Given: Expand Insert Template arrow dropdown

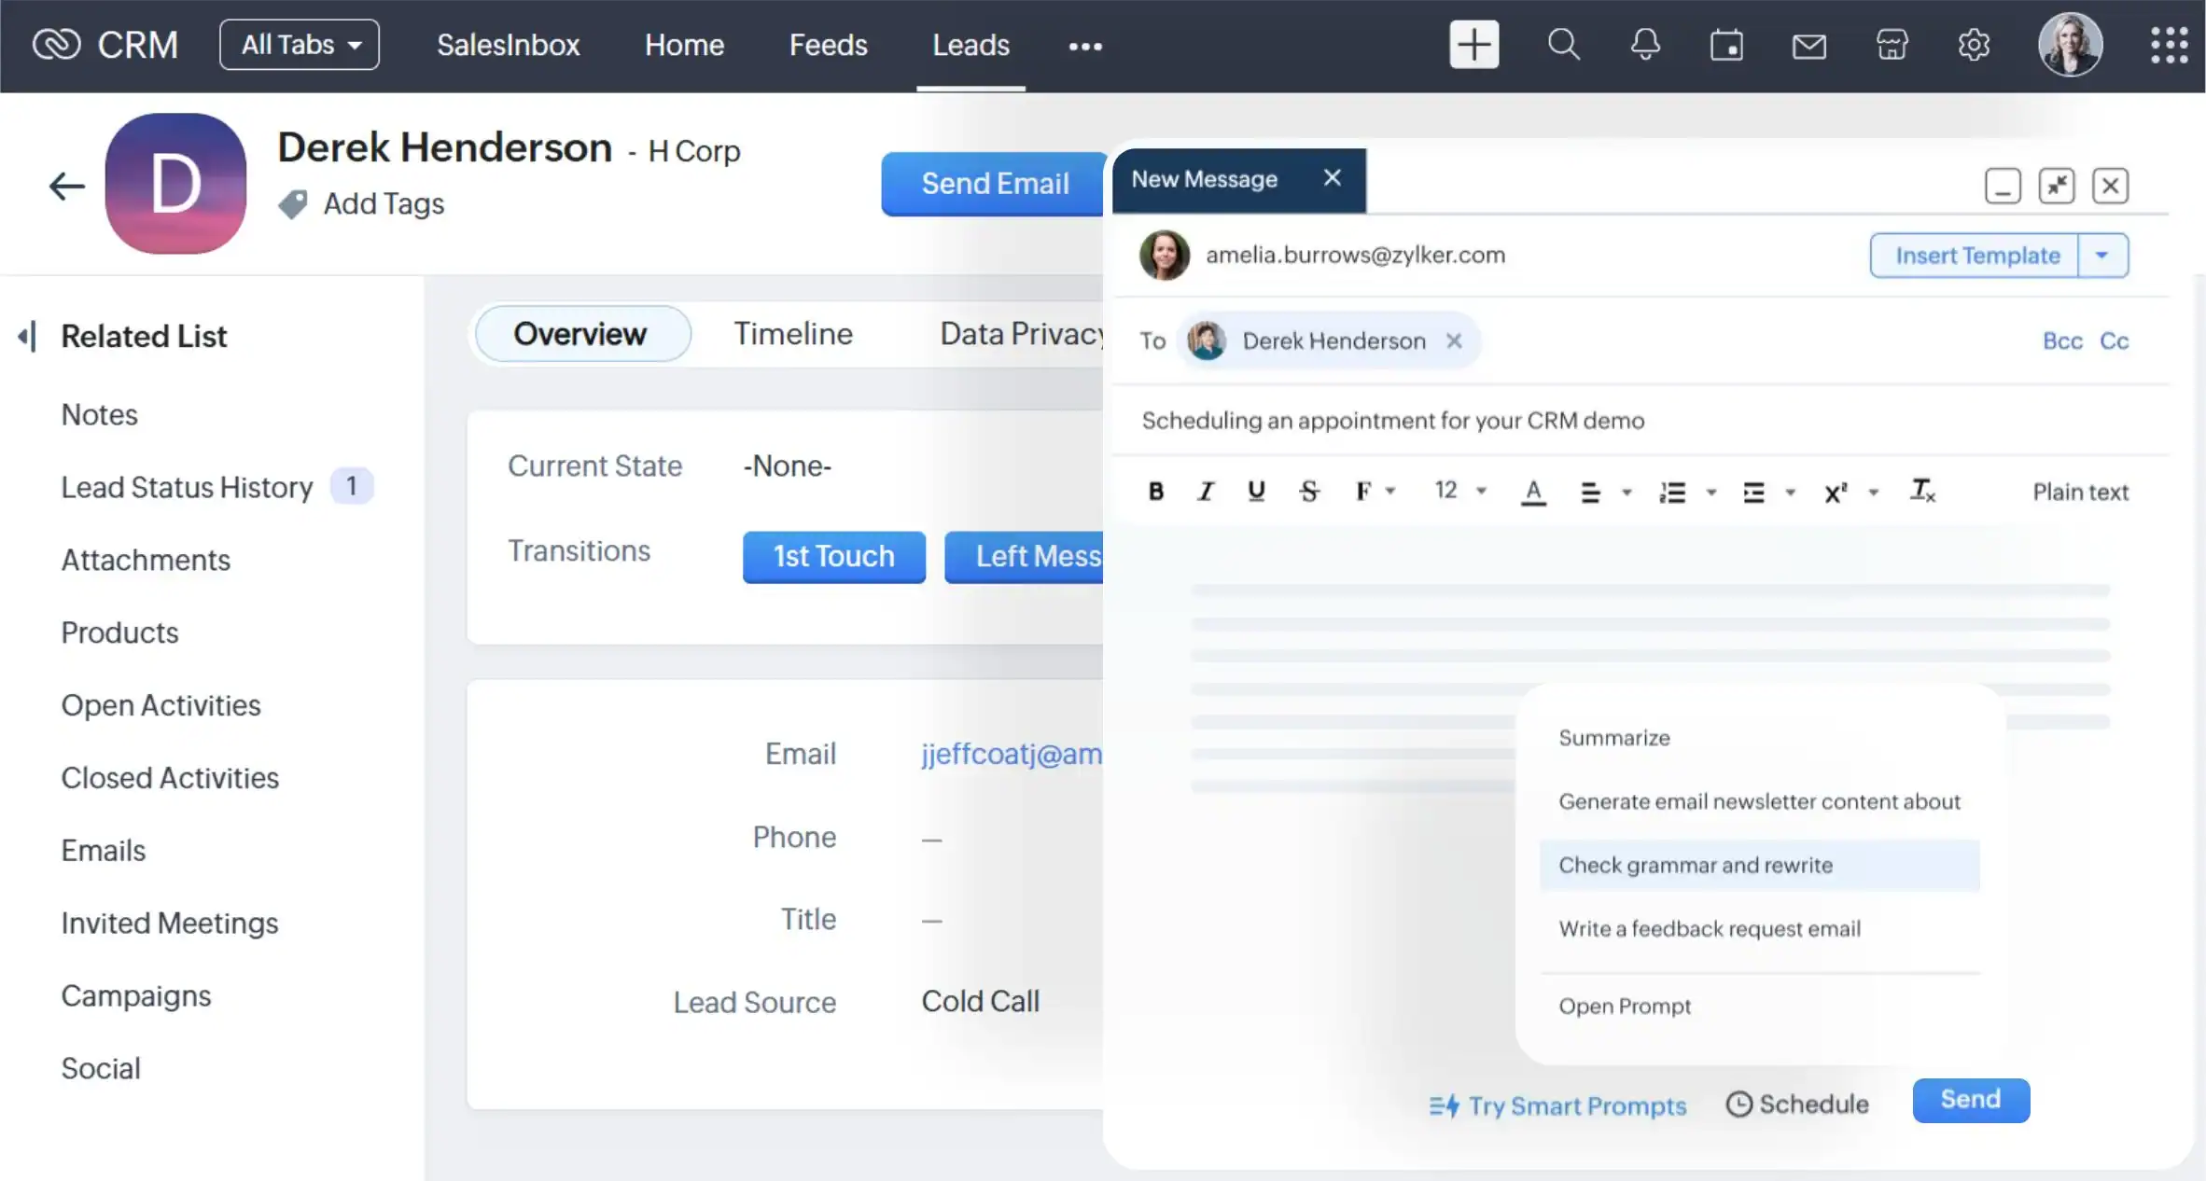Looking at the screenshot, I should (2102, 255).
